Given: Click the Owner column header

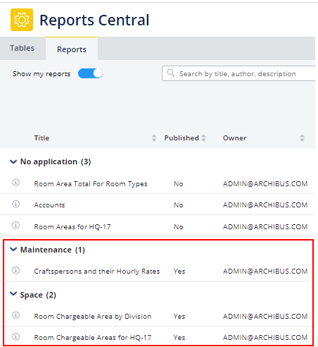Looking at the screenshot, I should pos(234,138).
